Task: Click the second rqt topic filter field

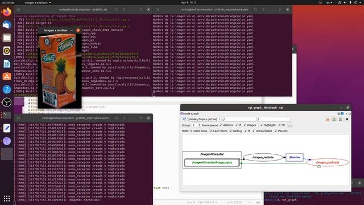Action: point(274,119)
